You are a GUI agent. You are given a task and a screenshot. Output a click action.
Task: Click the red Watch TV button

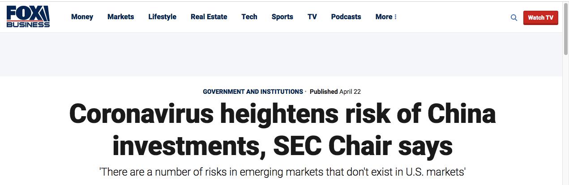(540, 17)
